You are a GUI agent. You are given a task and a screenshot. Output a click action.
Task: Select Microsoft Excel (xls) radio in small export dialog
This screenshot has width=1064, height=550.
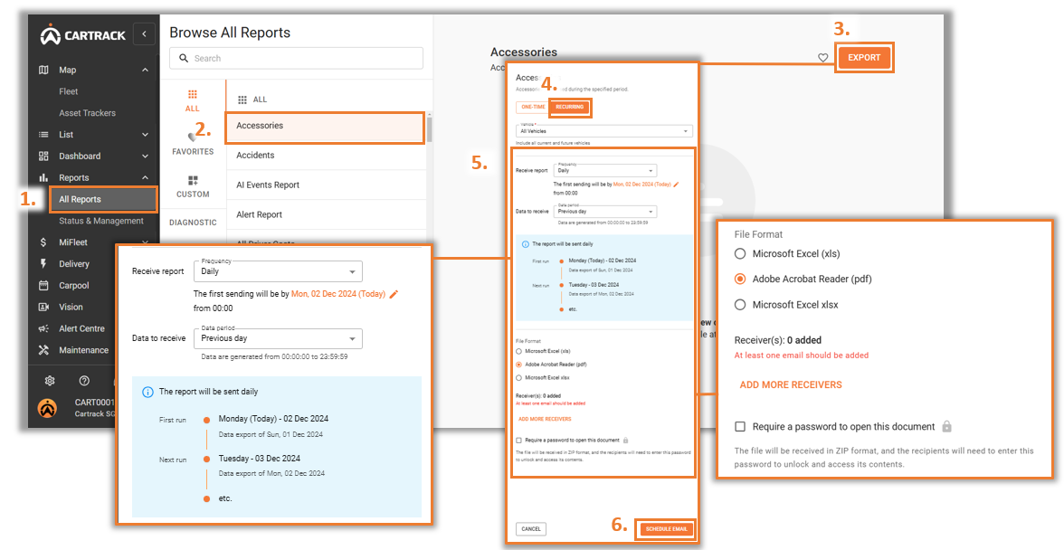click(x=519, y=351)
